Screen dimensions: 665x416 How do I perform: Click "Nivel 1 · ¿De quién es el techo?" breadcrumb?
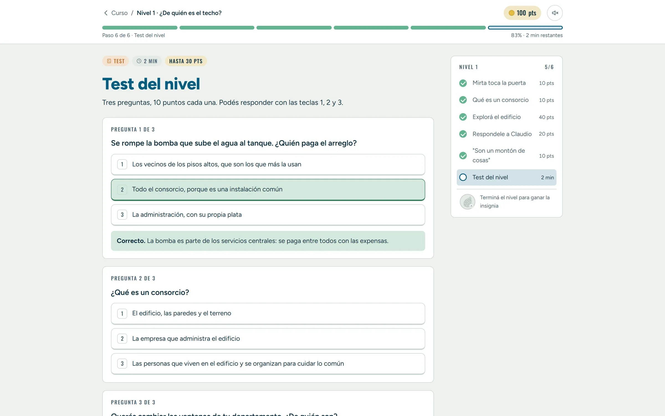pos(179,13)
